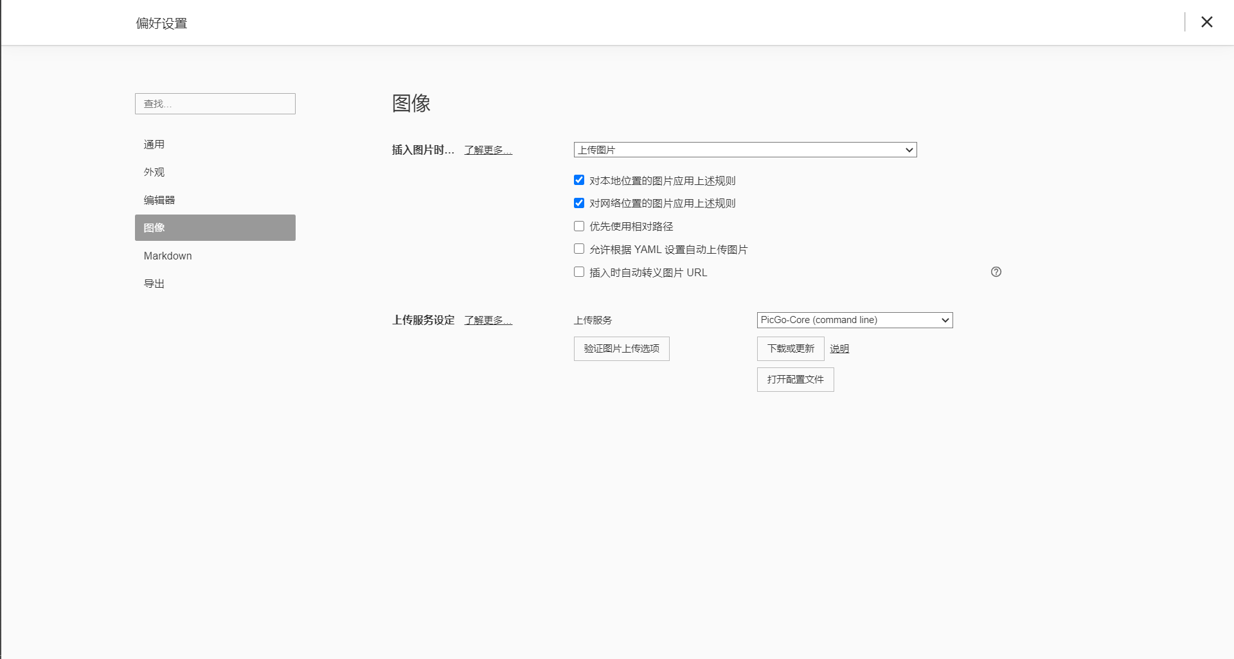Viewport: 1234px width, 659px height.
Task: Click 了解更多 link beside 插入图片时
Action: click(x=488, y=150)
